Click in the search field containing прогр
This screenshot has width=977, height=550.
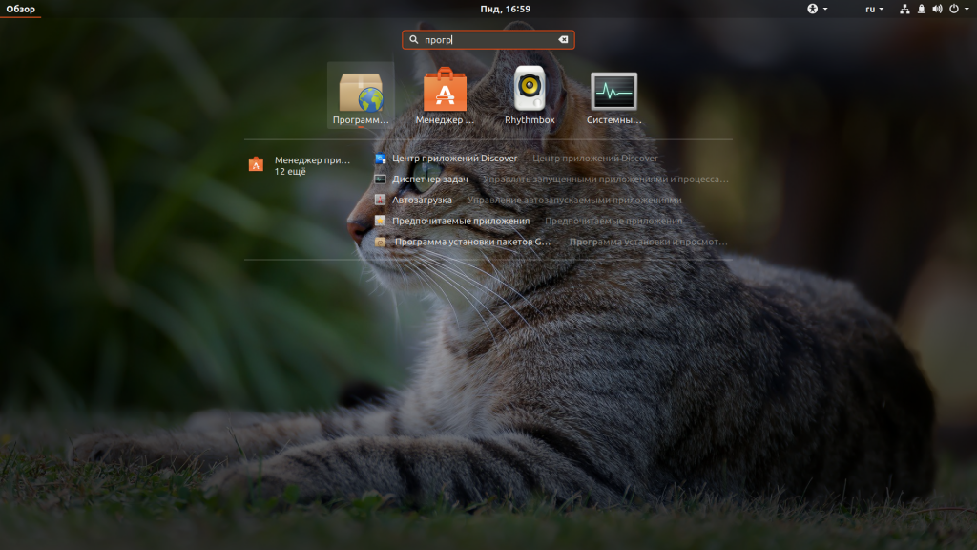pyautogui.click(x=488, y=39)
